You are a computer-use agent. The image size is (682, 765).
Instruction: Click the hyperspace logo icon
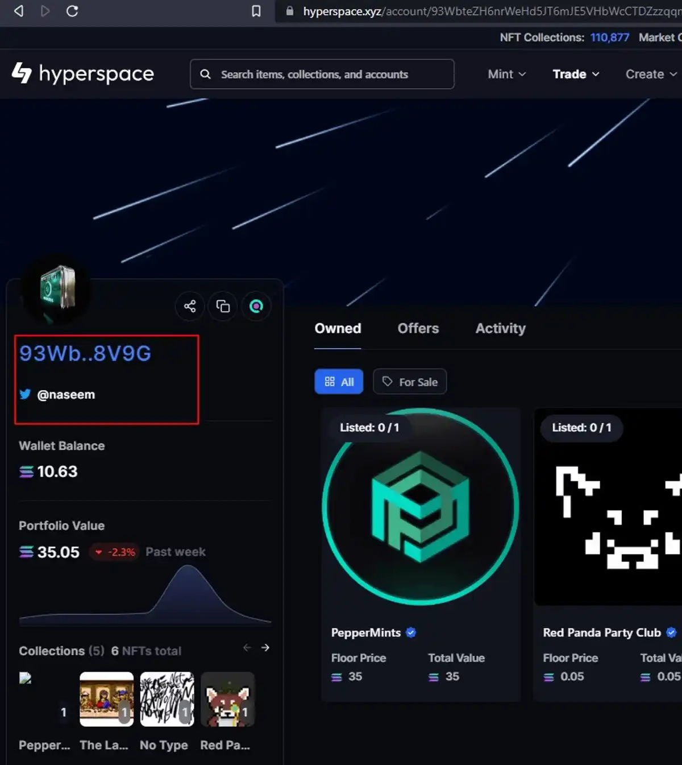pos(22,73)
